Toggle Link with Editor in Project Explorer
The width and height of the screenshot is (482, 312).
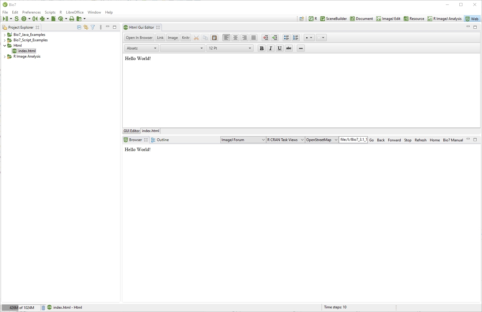86,27
